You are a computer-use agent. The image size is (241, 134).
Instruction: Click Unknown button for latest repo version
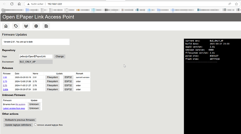[34, 108]
